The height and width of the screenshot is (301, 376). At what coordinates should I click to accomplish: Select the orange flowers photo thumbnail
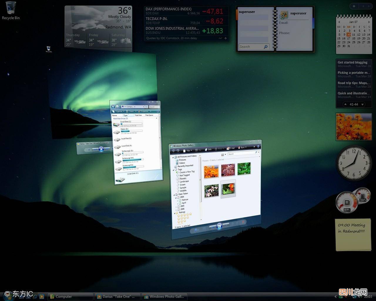pyautogui.click(x=211, y=171)
